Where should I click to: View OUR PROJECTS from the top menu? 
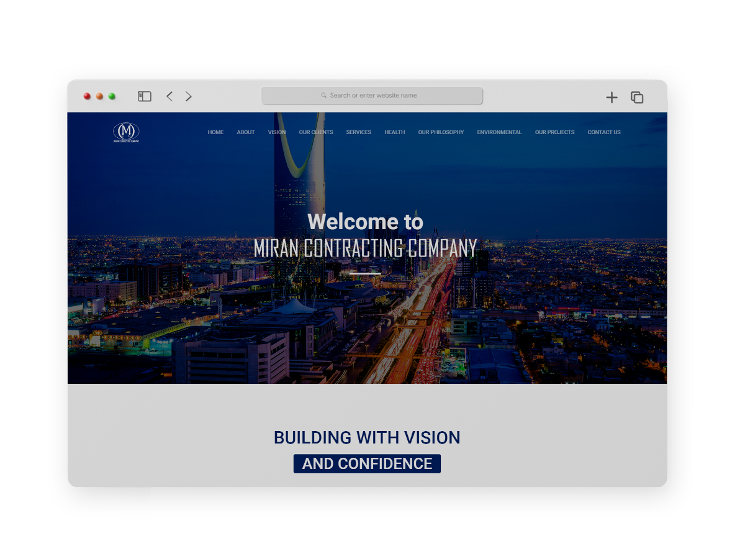(554, 132)
